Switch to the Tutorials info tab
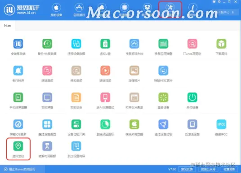241x173 pixels. pyautogui.click(x=193, y=10)
